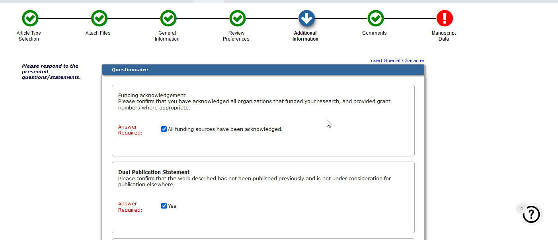Open the help question mark icon

coord(531,215)
